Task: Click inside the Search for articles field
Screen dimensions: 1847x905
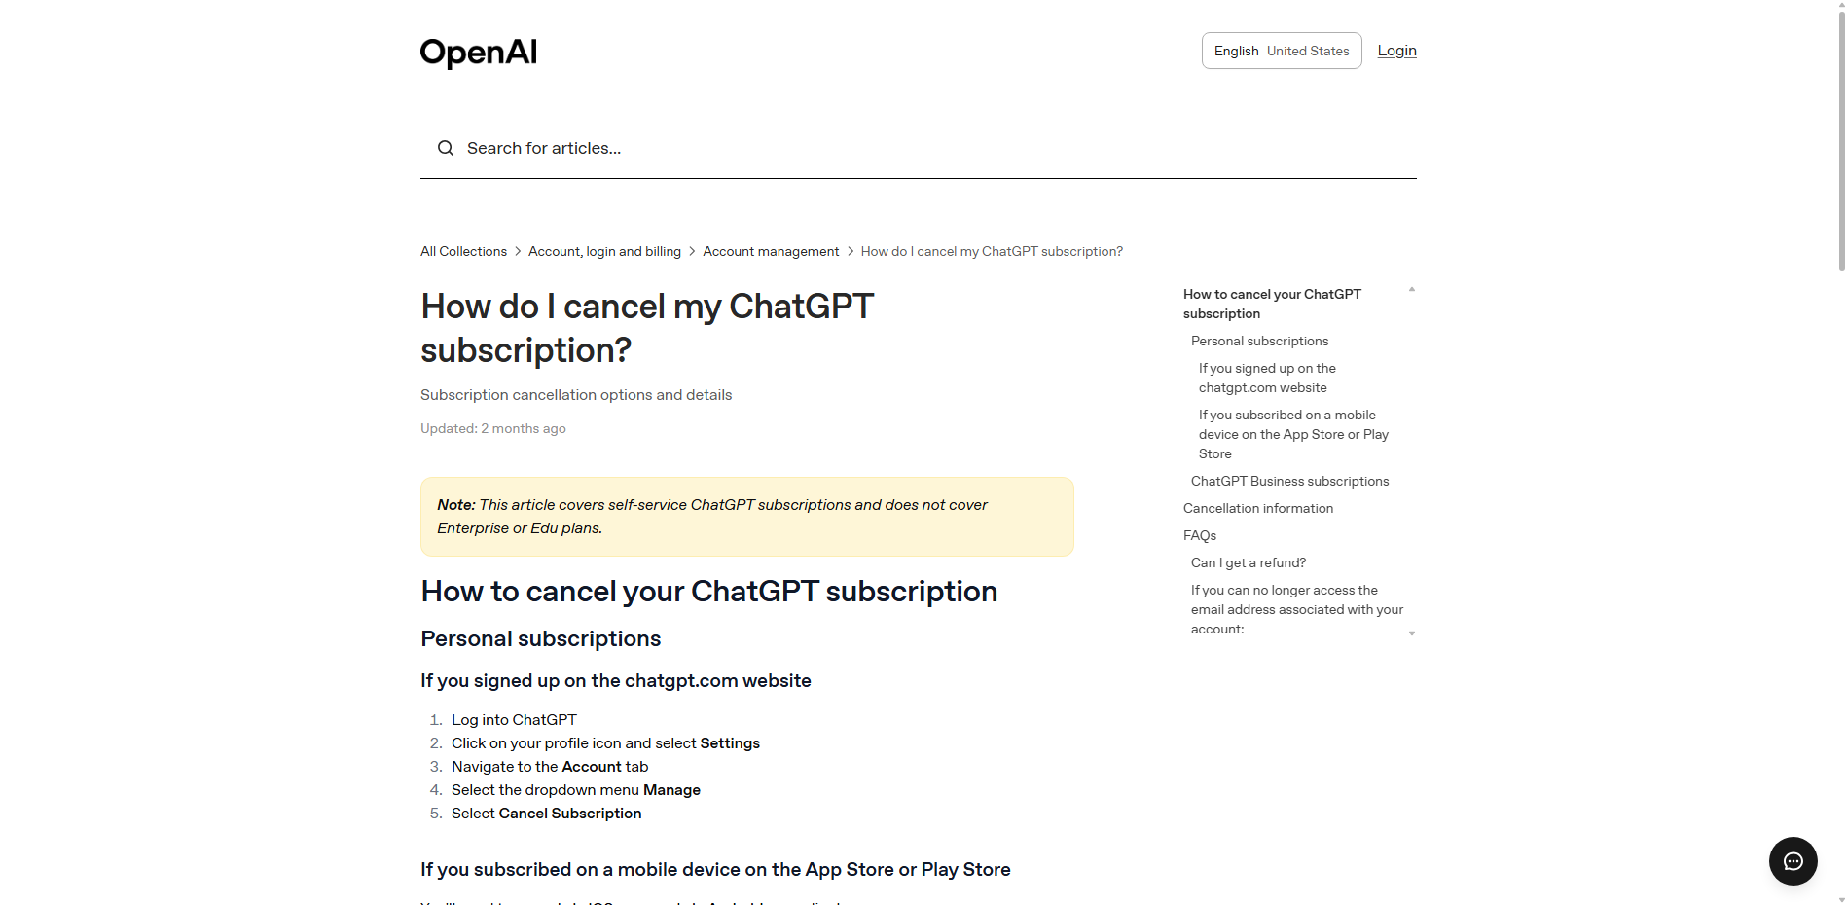Action: (x=681, y=148)
